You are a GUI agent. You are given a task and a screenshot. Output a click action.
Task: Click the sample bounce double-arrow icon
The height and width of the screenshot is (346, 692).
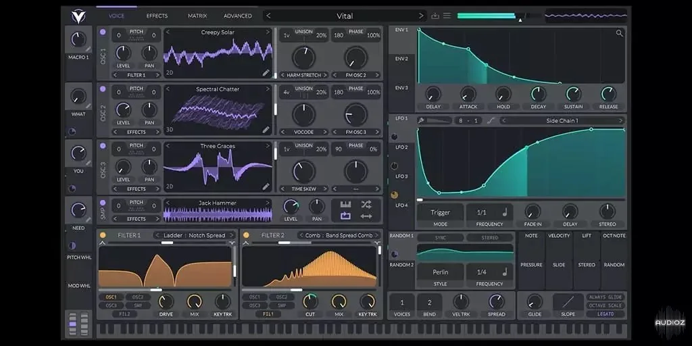coord(366,216)
